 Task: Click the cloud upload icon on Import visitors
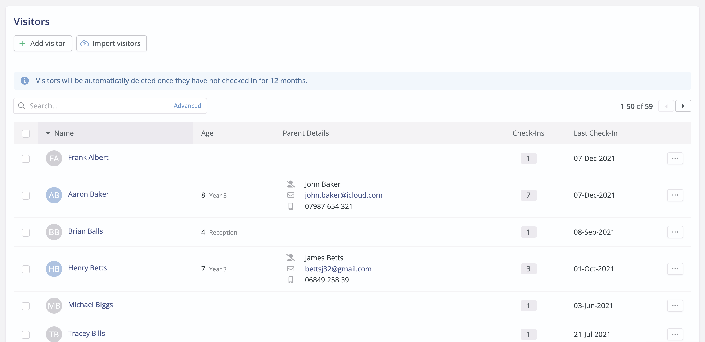pos(85,43)
